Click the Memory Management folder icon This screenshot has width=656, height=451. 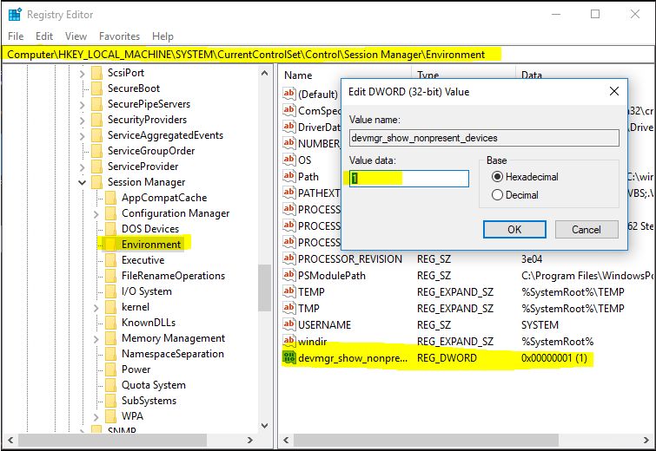111,338
